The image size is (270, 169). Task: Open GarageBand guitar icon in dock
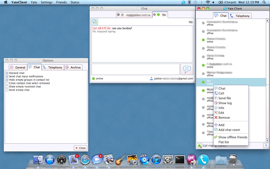121,160
